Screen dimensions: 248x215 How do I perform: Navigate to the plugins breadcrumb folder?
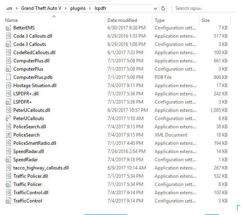tap(78, 8)
